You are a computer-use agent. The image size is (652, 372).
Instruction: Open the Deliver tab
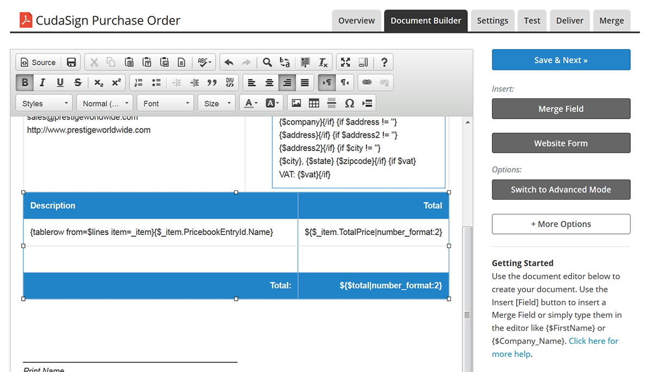tap(569, 21)
